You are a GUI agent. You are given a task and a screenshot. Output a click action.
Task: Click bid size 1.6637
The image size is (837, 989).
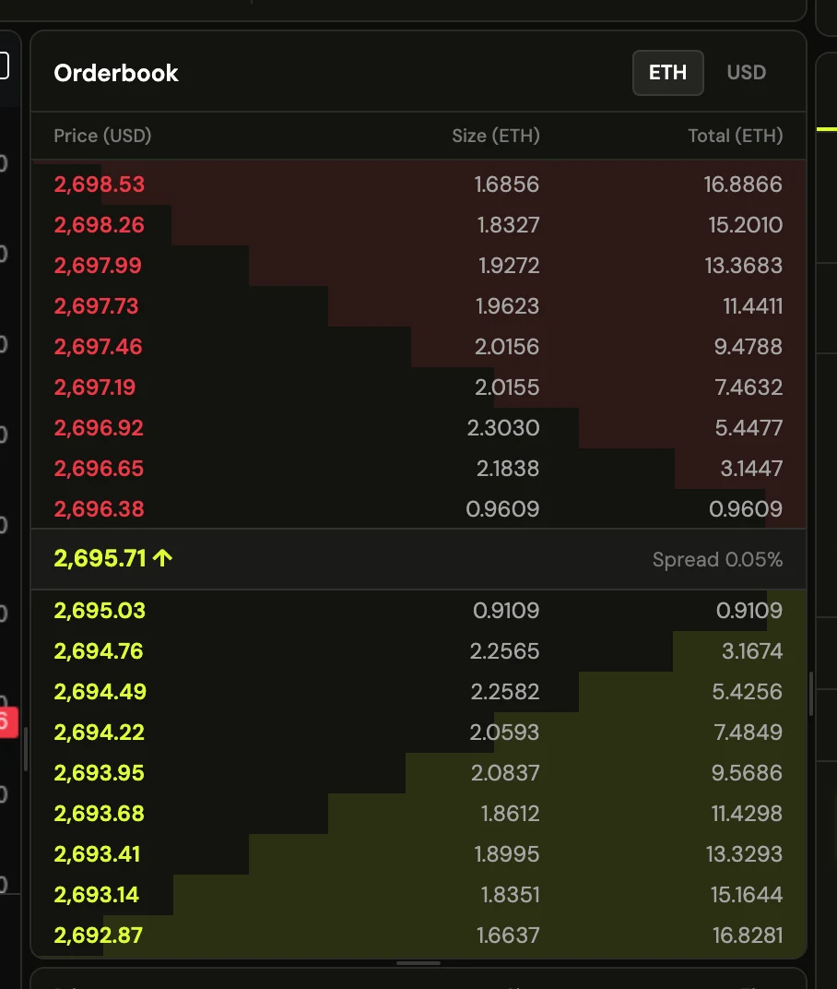click(508, 935)
